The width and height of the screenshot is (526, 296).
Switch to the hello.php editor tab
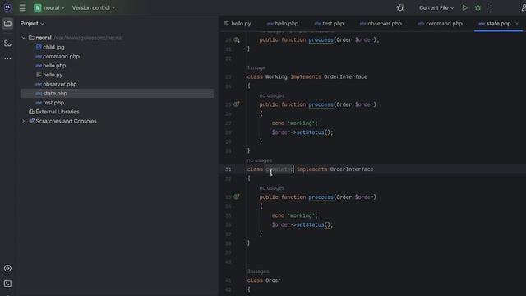[x=283, y=24]
